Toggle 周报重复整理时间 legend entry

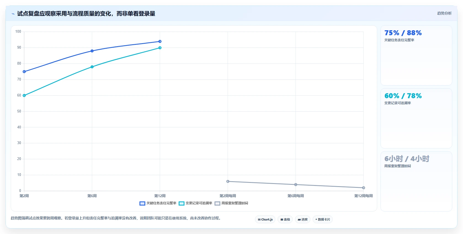pos(231,203)
